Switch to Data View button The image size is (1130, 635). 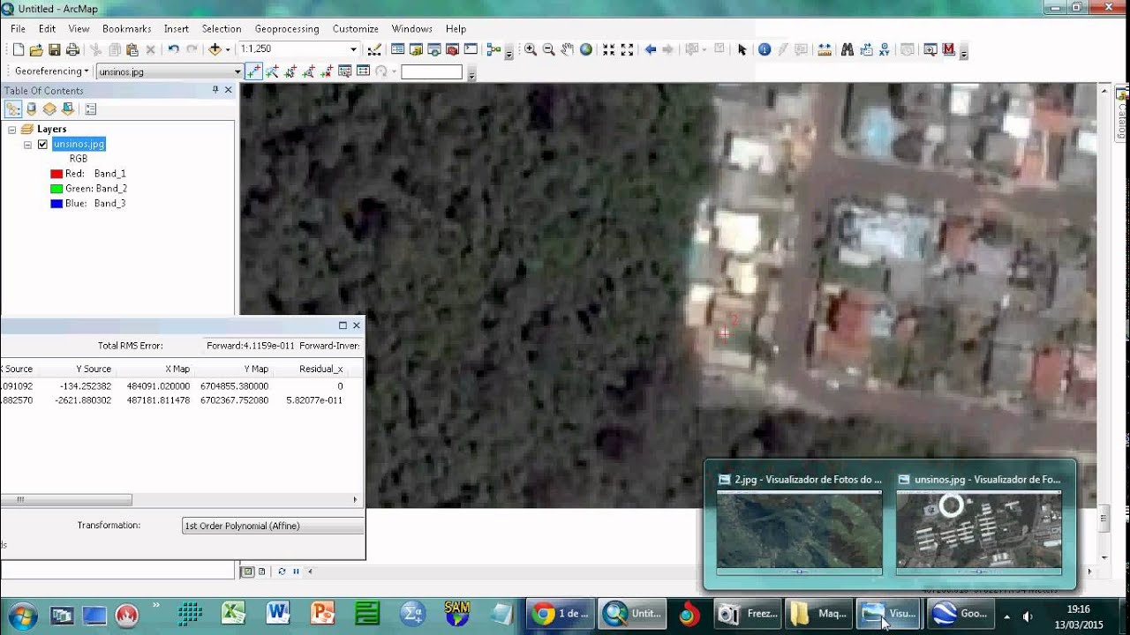tap(248, 571)
